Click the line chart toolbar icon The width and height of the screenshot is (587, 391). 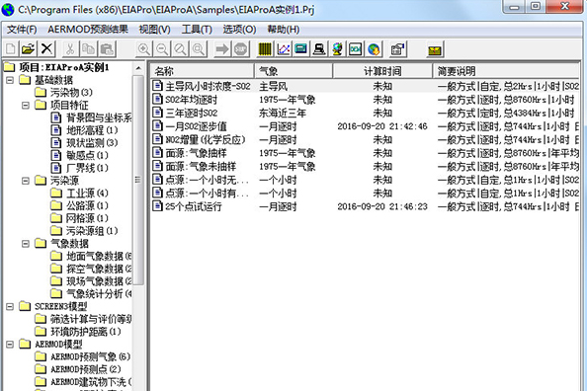[x=284, y=49]
